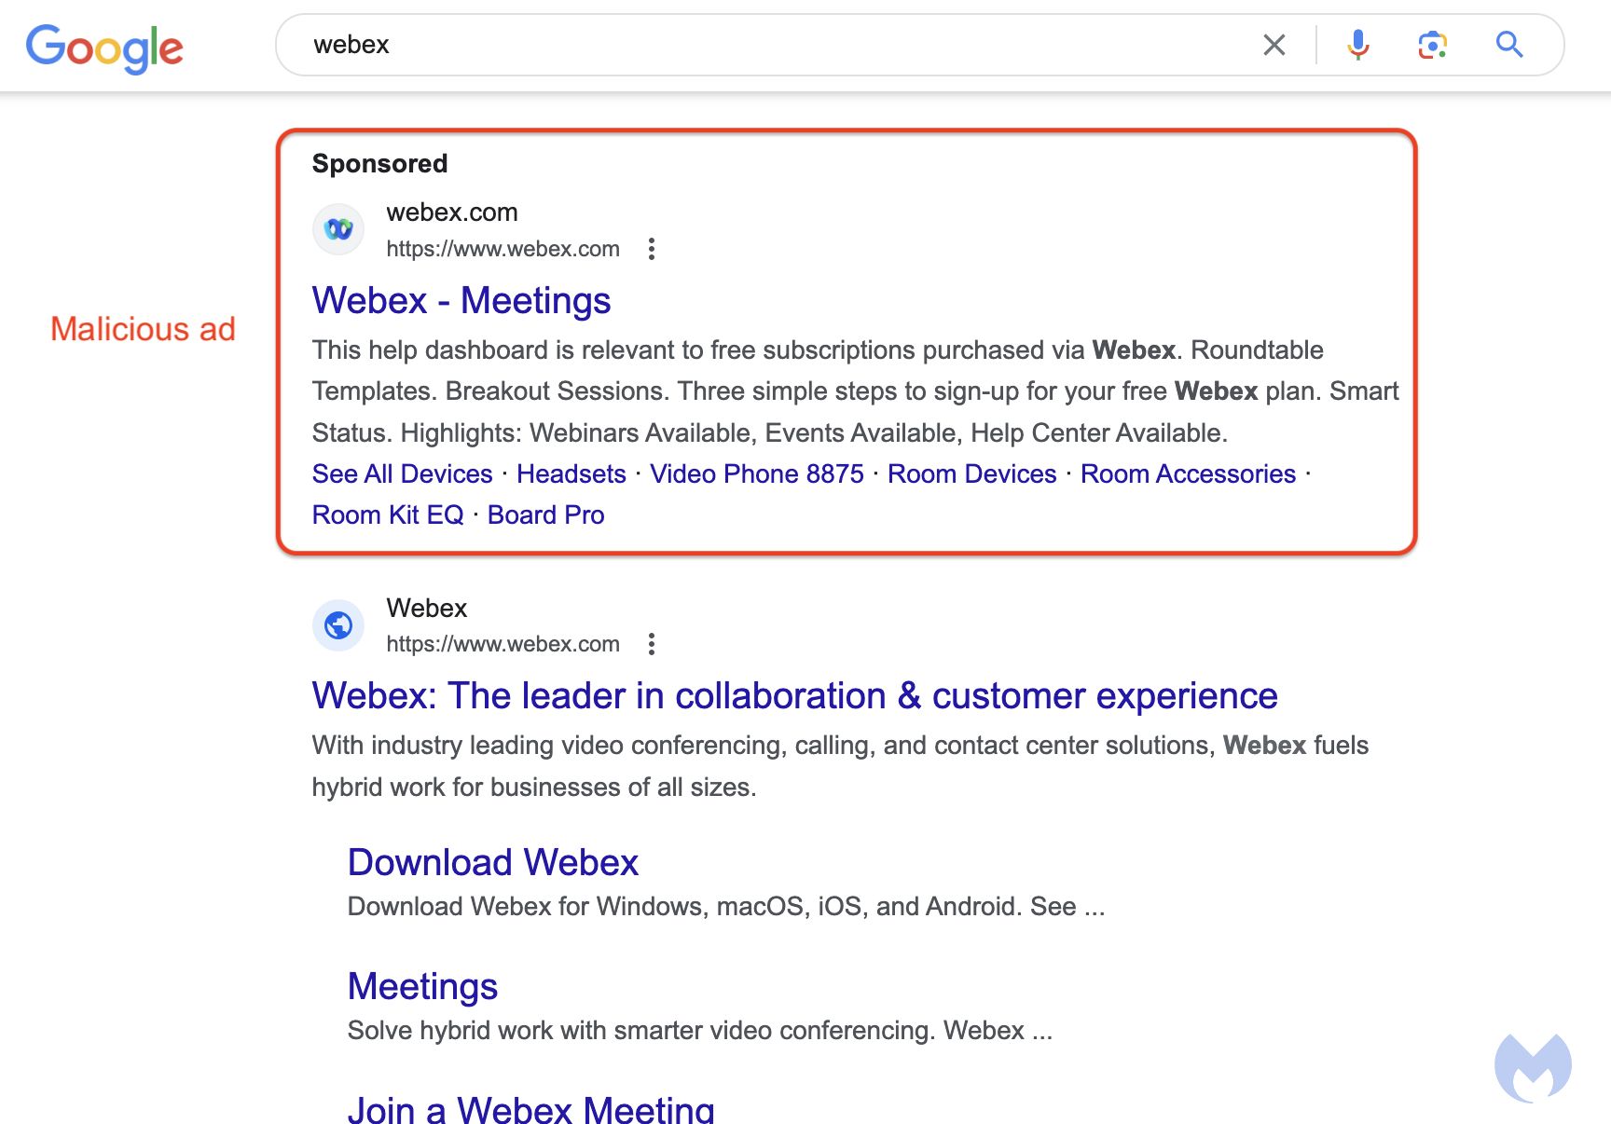The image size is (1611, 1124).
Task: Click the Video Phone 8875 sitelink
Action: pyautogui.click(x=757, y=474)
